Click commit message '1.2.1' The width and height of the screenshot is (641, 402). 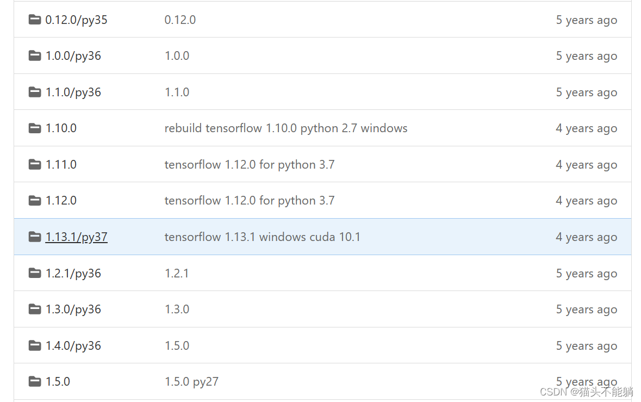[x=177, y=273]
